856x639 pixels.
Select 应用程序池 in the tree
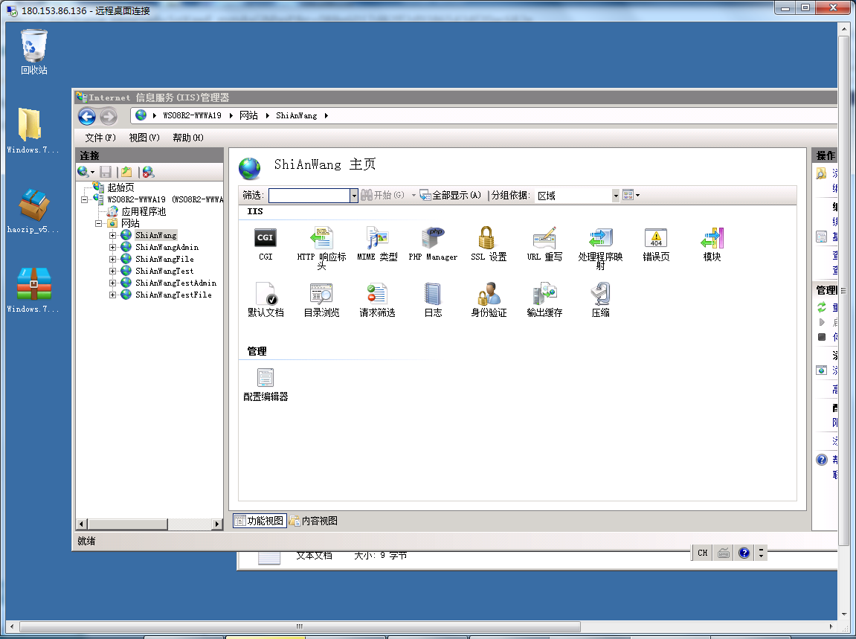point(144,211)
